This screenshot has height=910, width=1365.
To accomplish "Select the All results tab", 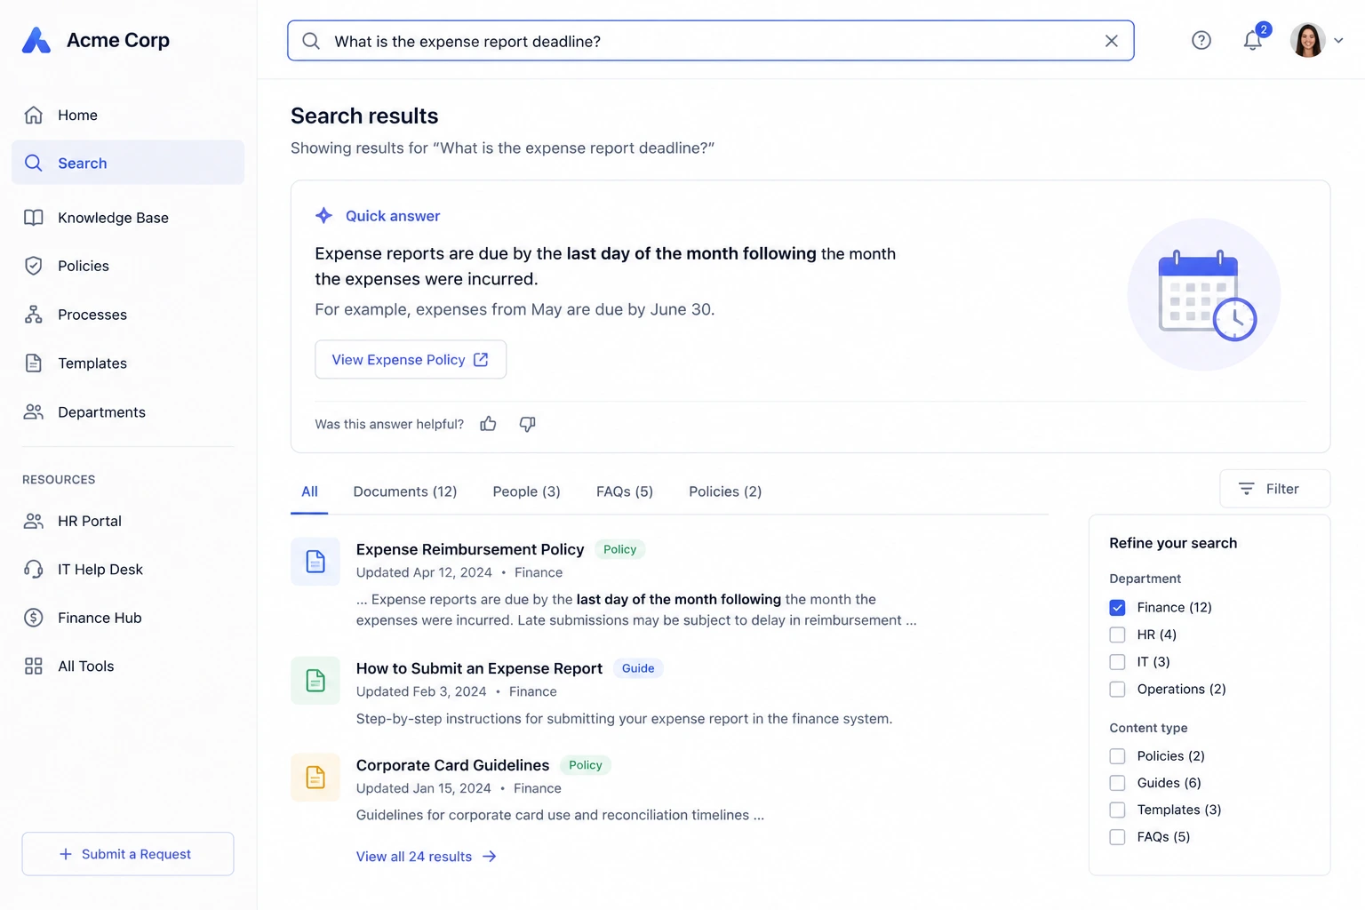I will [x=309, y=491].
